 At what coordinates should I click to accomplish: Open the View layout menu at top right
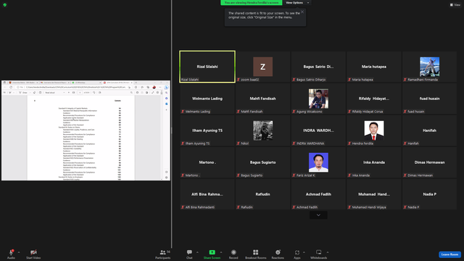tap(455, 5)
